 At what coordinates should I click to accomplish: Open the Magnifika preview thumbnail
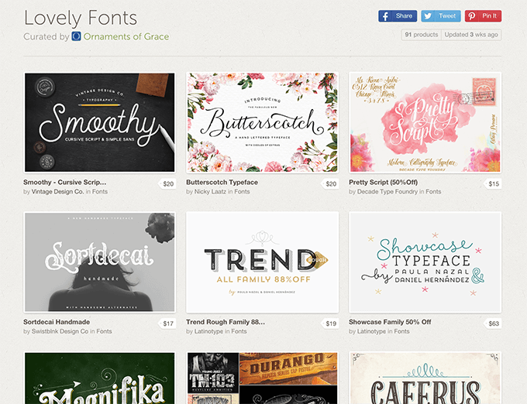99,378
